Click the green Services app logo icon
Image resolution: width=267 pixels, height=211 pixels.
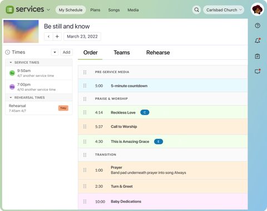point(9,9)
